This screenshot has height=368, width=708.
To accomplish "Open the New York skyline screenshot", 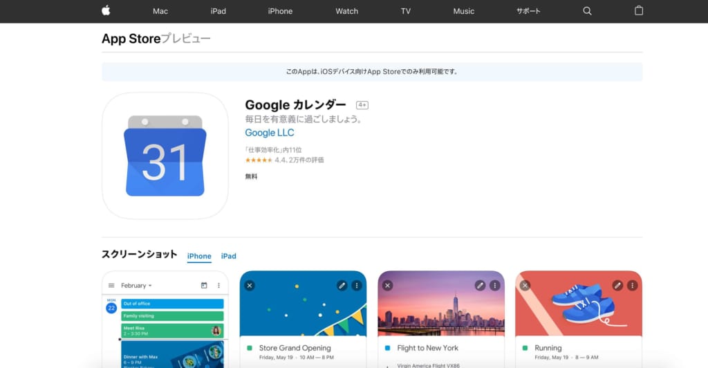I will tap(441, 304).
